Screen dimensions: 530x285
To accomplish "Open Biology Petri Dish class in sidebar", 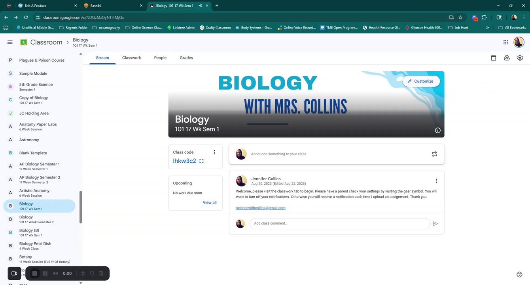I will tap(39, 246).
